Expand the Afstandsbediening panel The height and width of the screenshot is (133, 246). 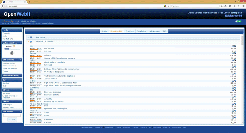tap(21, 75)
